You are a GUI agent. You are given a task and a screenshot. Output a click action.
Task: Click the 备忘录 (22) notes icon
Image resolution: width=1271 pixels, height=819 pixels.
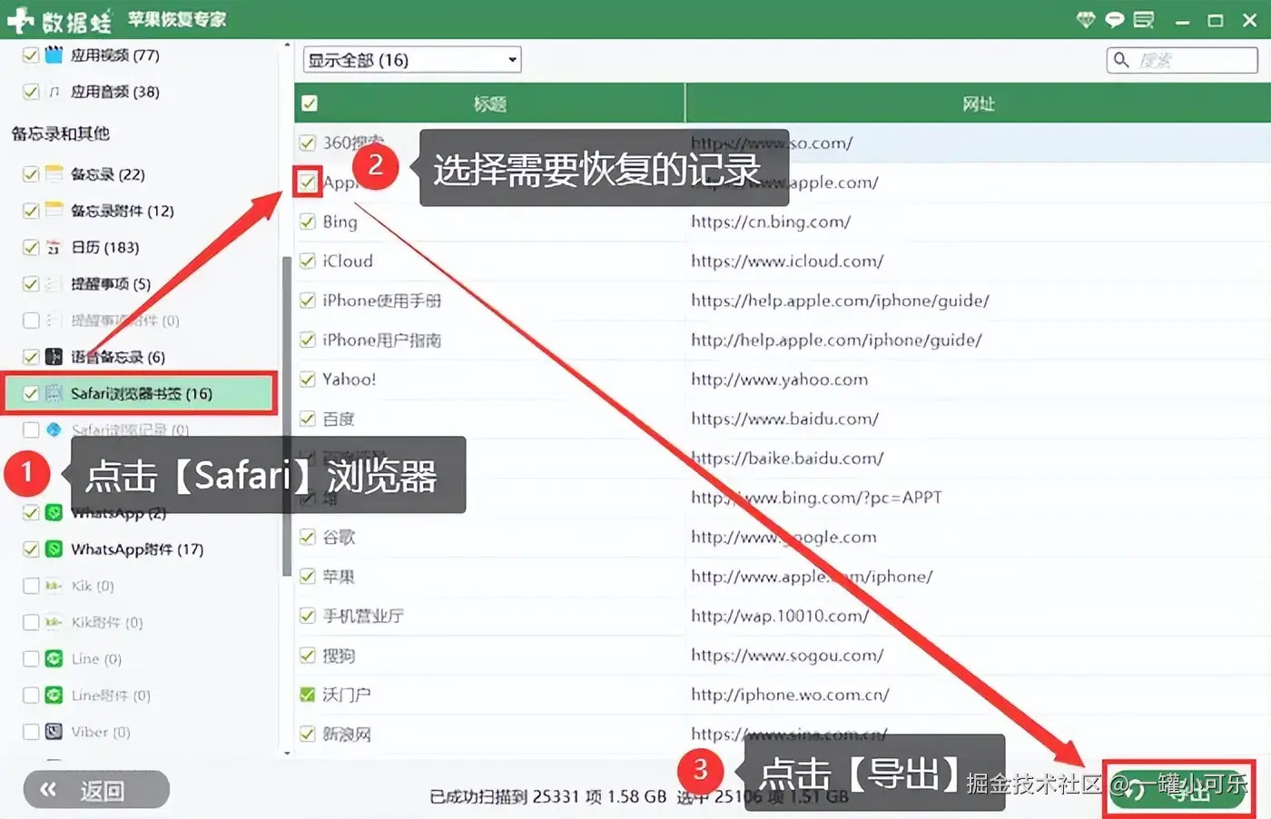pos(54,173)
